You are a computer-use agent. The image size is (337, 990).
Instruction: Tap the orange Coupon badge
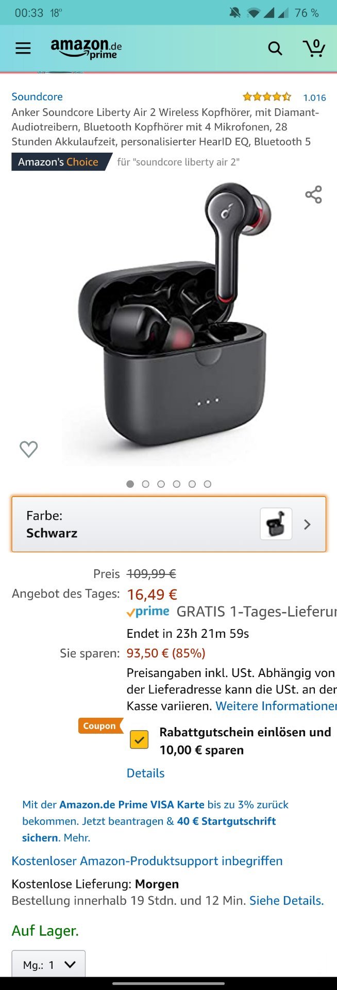tap(100, 725)
